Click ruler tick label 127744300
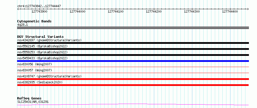This screenshot has width=257, height=108. (x=192, y=11)
